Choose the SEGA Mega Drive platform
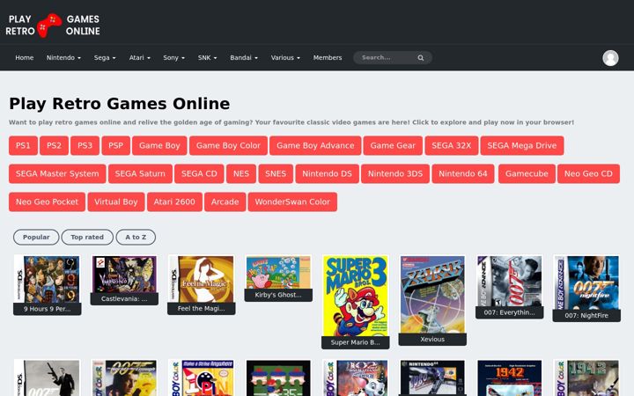 522,145
